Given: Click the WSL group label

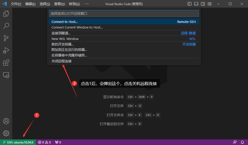Looking at the screenshot, I should click(x=192, y=39).
